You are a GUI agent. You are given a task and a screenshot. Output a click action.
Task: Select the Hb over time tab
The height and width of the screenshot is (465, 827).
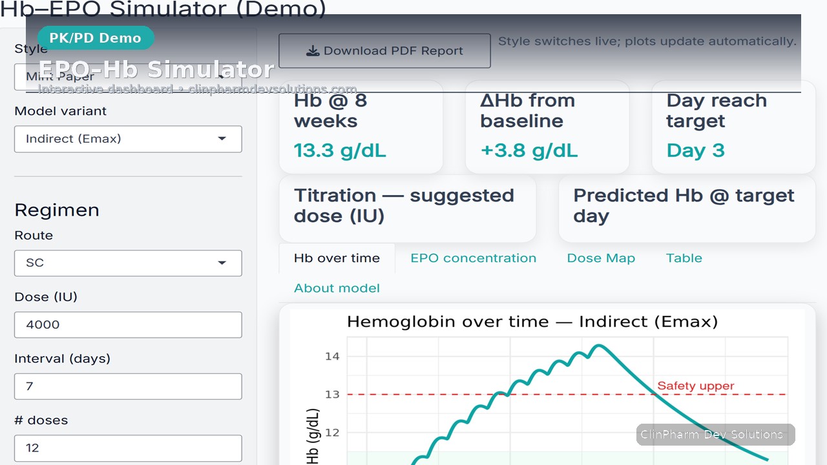click(337, 258)
